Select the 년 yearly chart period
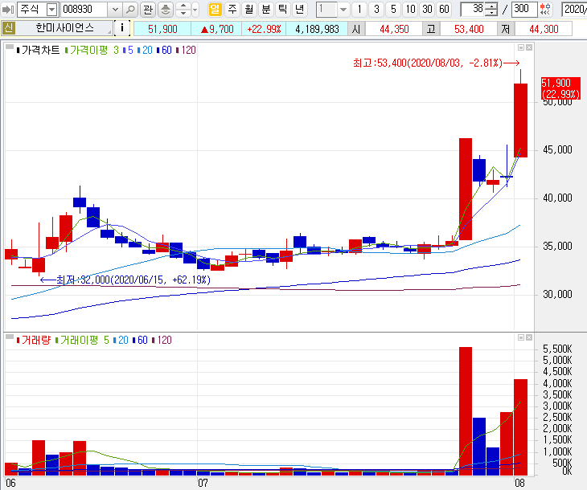Screen dimensions: 587x490 (299, 9)
